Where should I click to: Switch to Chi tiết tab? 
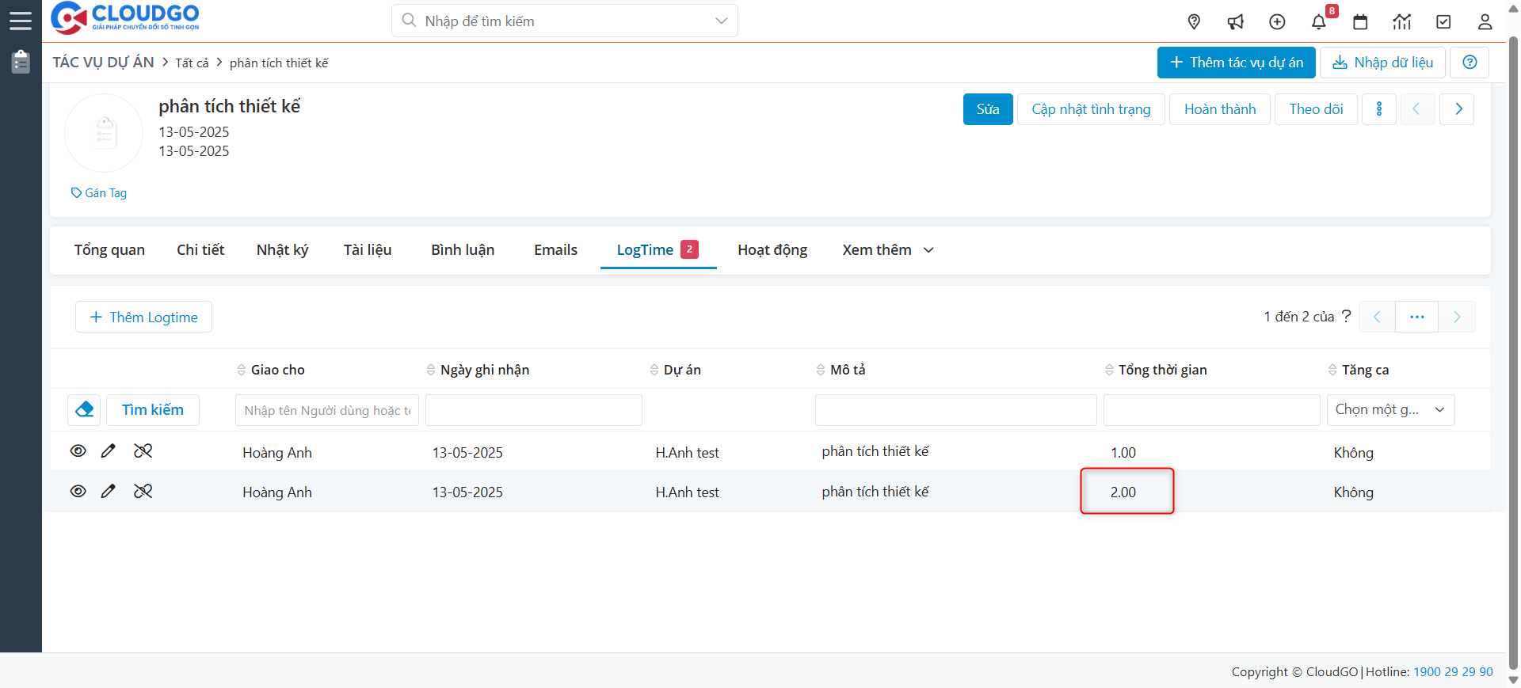(200, 250)
